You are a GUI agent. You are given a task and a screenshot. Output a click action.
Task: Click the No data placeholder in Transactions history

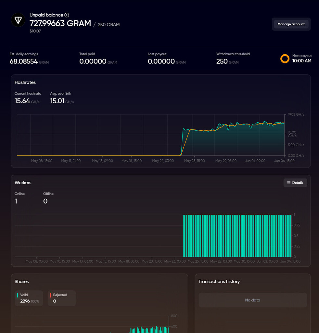[253, 300]
